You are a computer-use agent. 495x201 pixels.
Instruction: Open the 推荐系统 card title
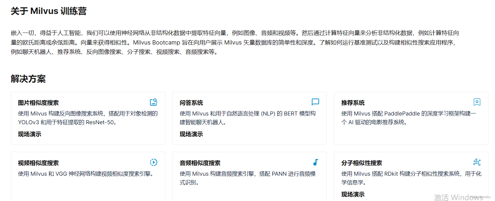pyautogui.click(x=353, y=103)
